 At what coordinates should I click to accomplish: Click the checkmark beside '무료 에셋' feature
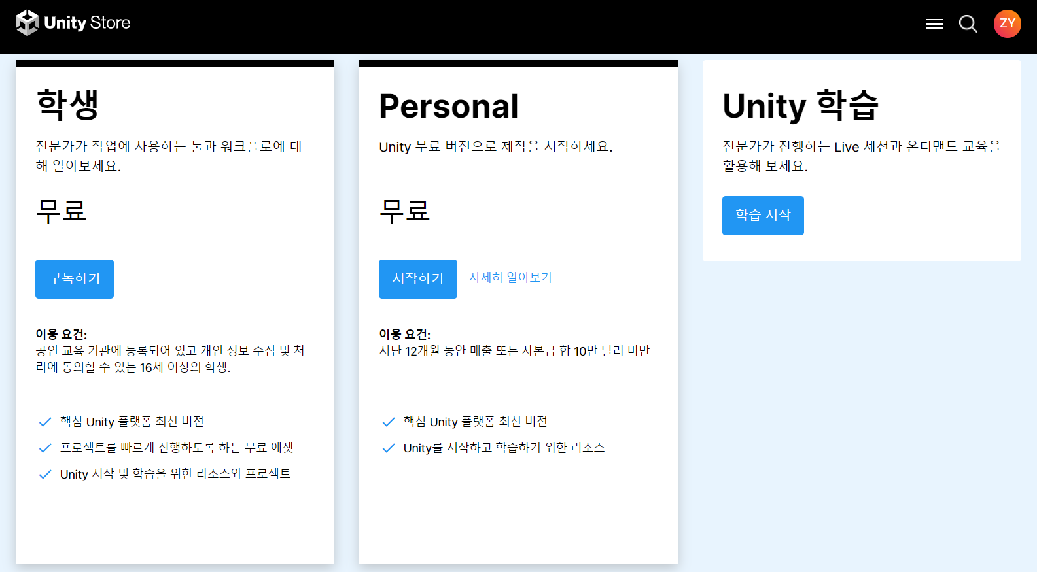pos(45,448)
